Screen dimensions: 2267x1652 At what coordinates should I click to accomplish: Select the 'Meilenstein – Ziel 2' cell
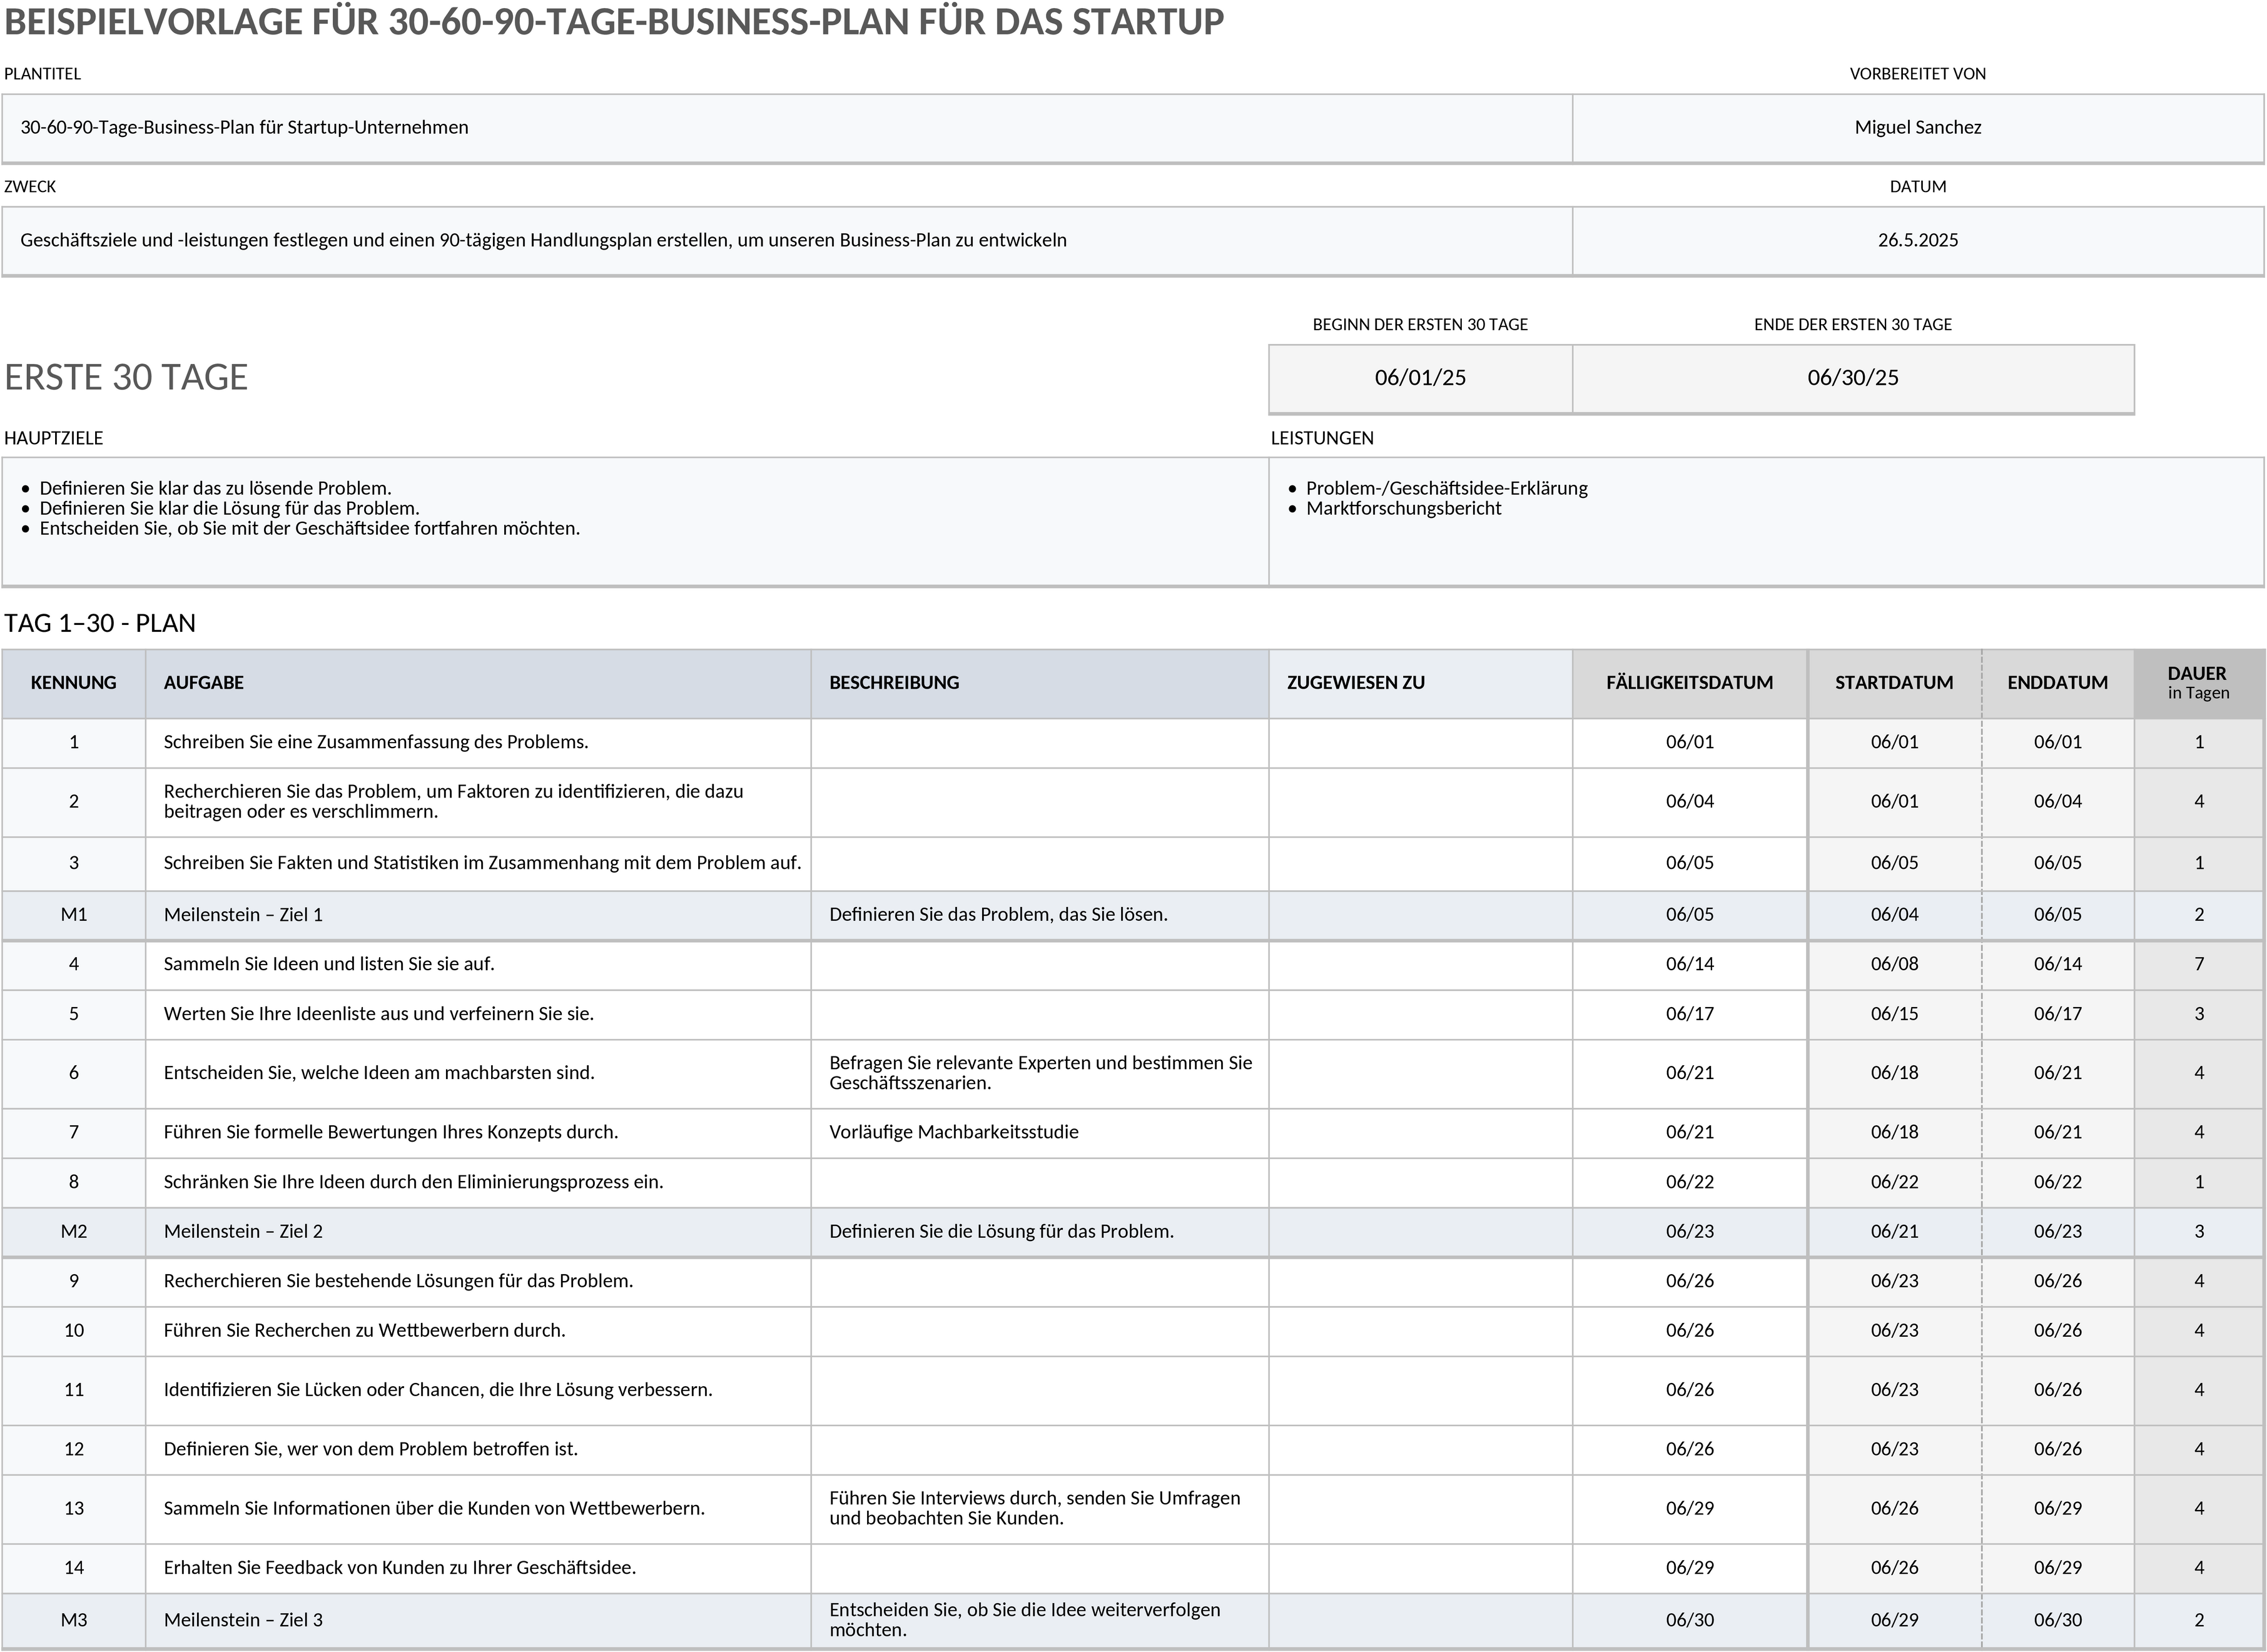pyautogui.click(x=478, y=1232)
